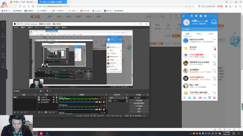Click the QQ search field
The width and height of the screenshot is (243, 136).
200,29
